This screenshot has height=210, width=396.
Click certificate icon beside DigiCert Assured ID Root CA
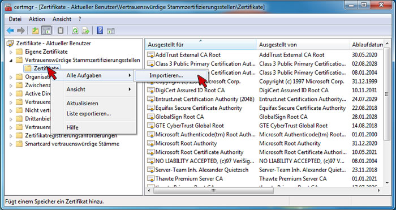[x=151, y=90]
